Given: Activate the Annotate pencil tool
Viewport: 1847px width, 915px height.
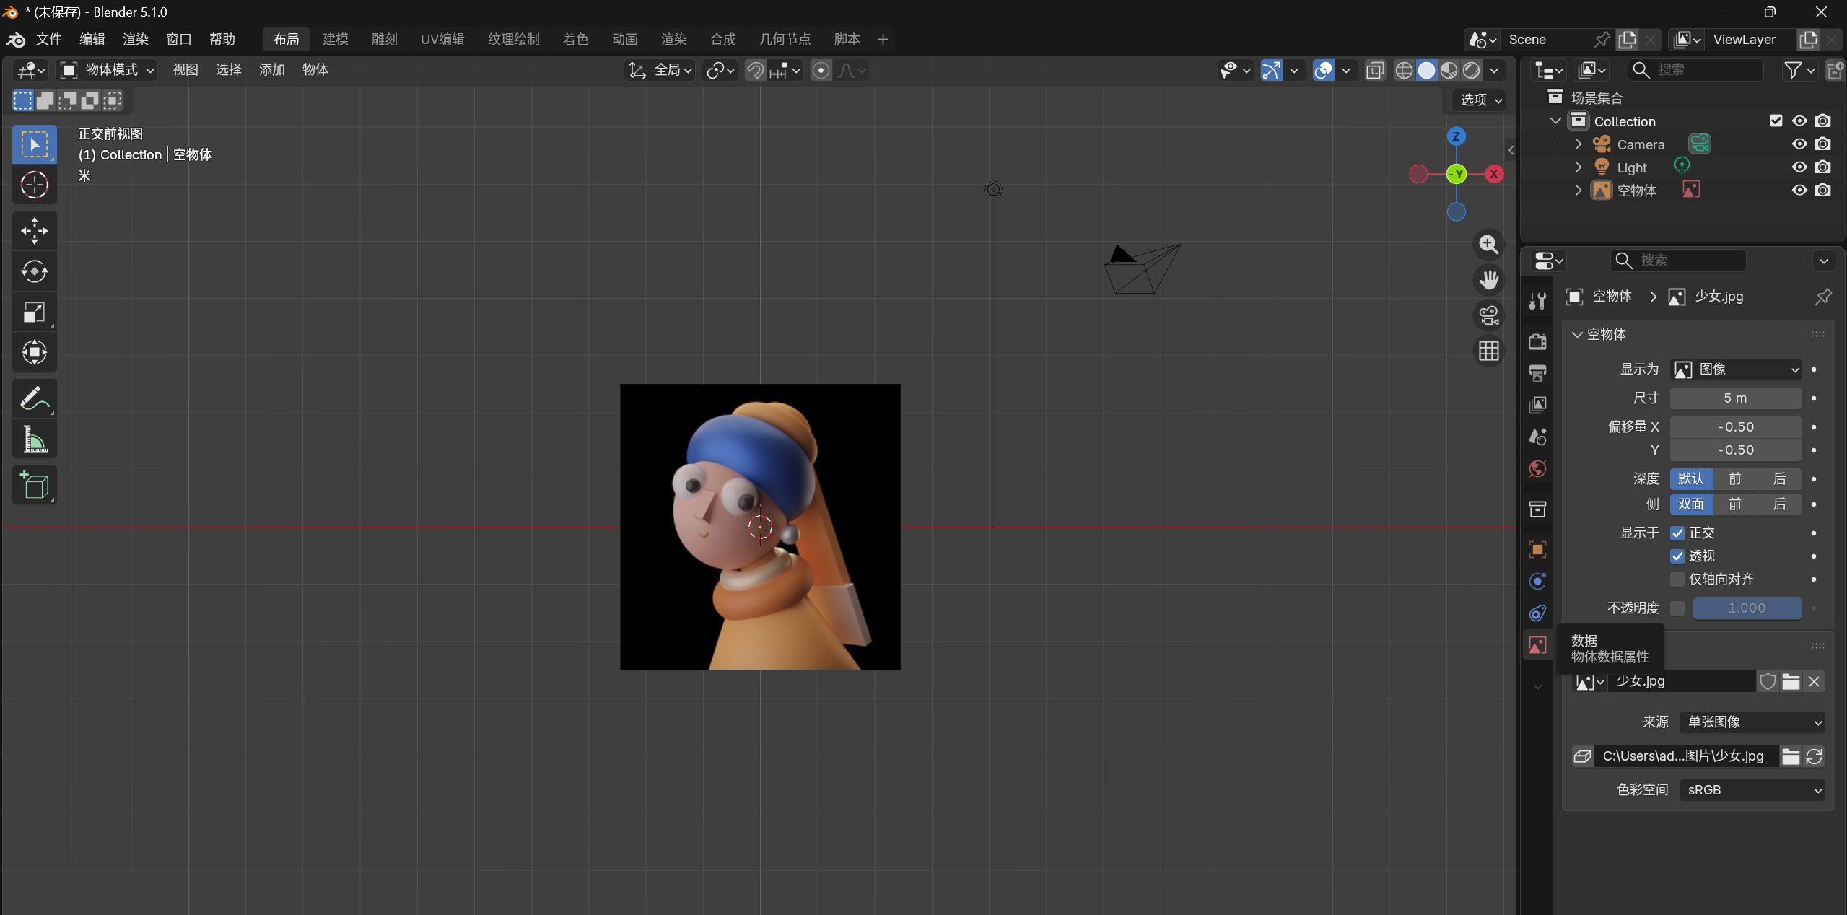Looking at the screenshot, I should (34, 398).
